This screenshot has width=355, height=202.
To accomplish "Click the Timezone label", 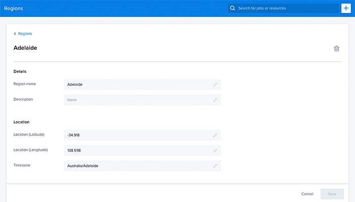I will coord(22,165).
